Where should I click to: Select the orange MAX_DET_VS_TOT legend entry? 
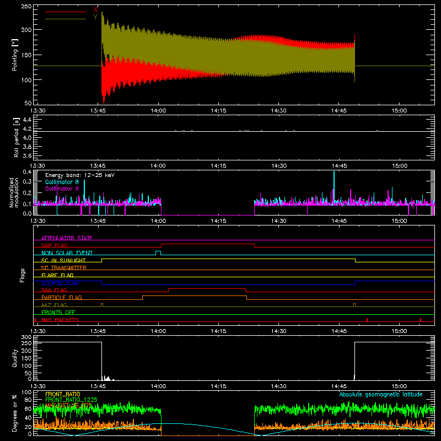68,405
